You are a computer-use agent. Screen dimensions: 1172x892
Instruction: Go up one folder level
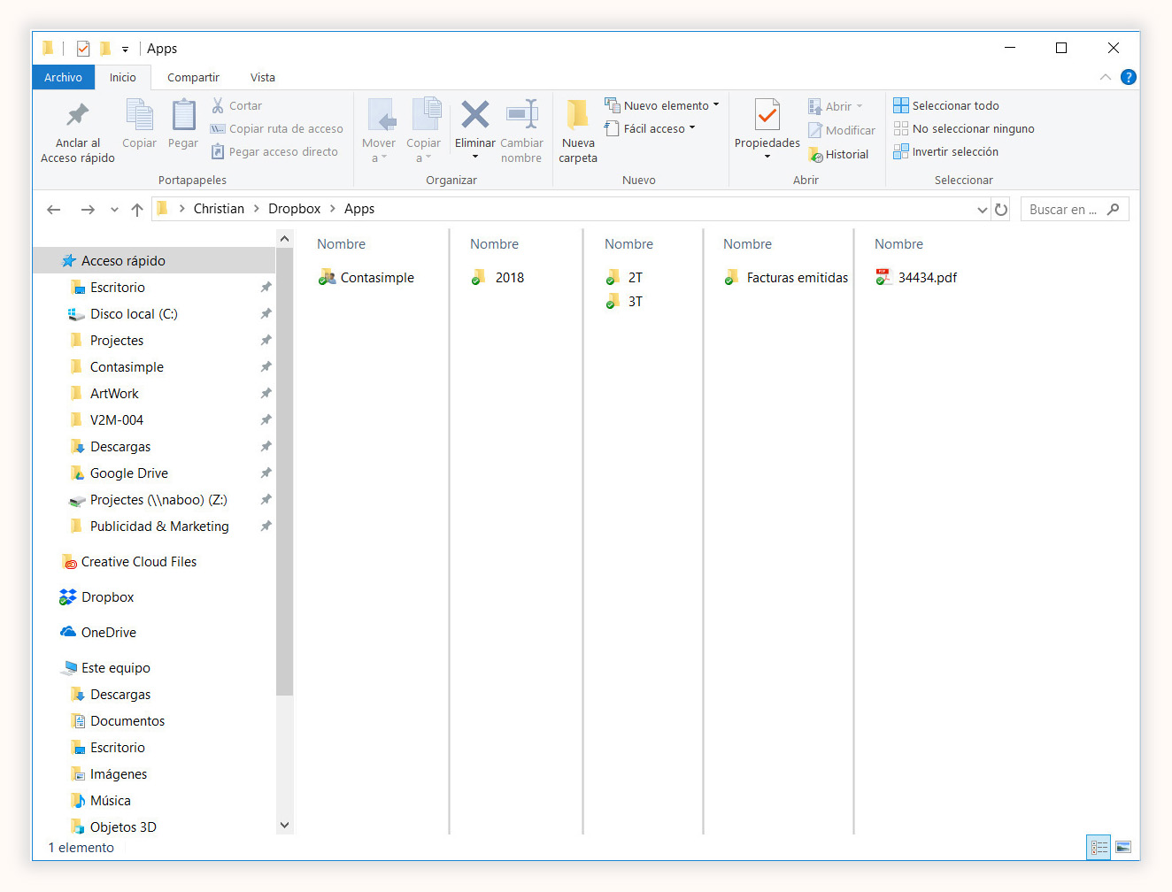pyautogui.click(x=137, y=210)
